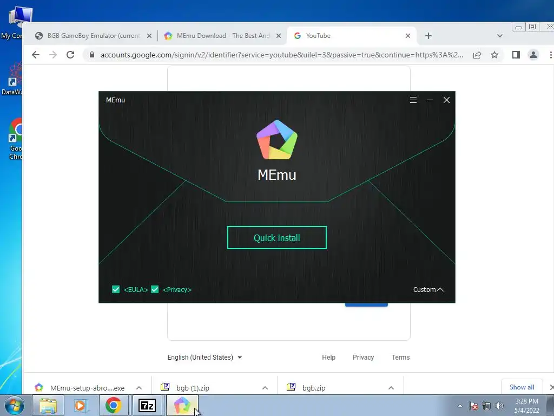Open Windows Media Player taskbar icon
The image size is (554, 416).
(81, 405)
